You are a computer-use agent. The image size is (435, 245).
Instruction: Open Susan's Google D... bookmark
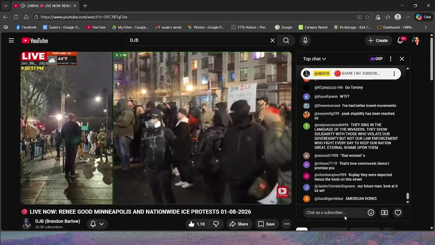(x=62, y=27)
